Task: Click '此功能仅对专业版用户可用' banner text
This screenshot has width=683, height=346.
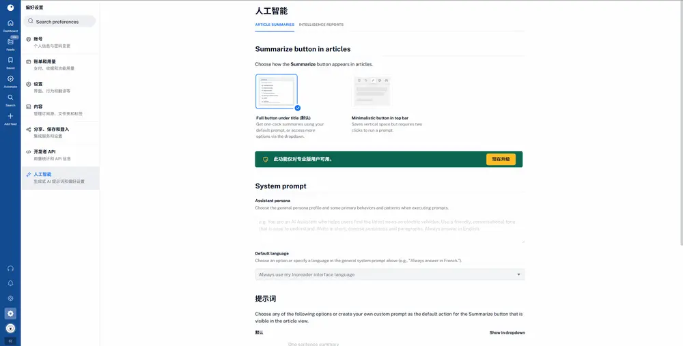Action: click(x=303, y=159)
